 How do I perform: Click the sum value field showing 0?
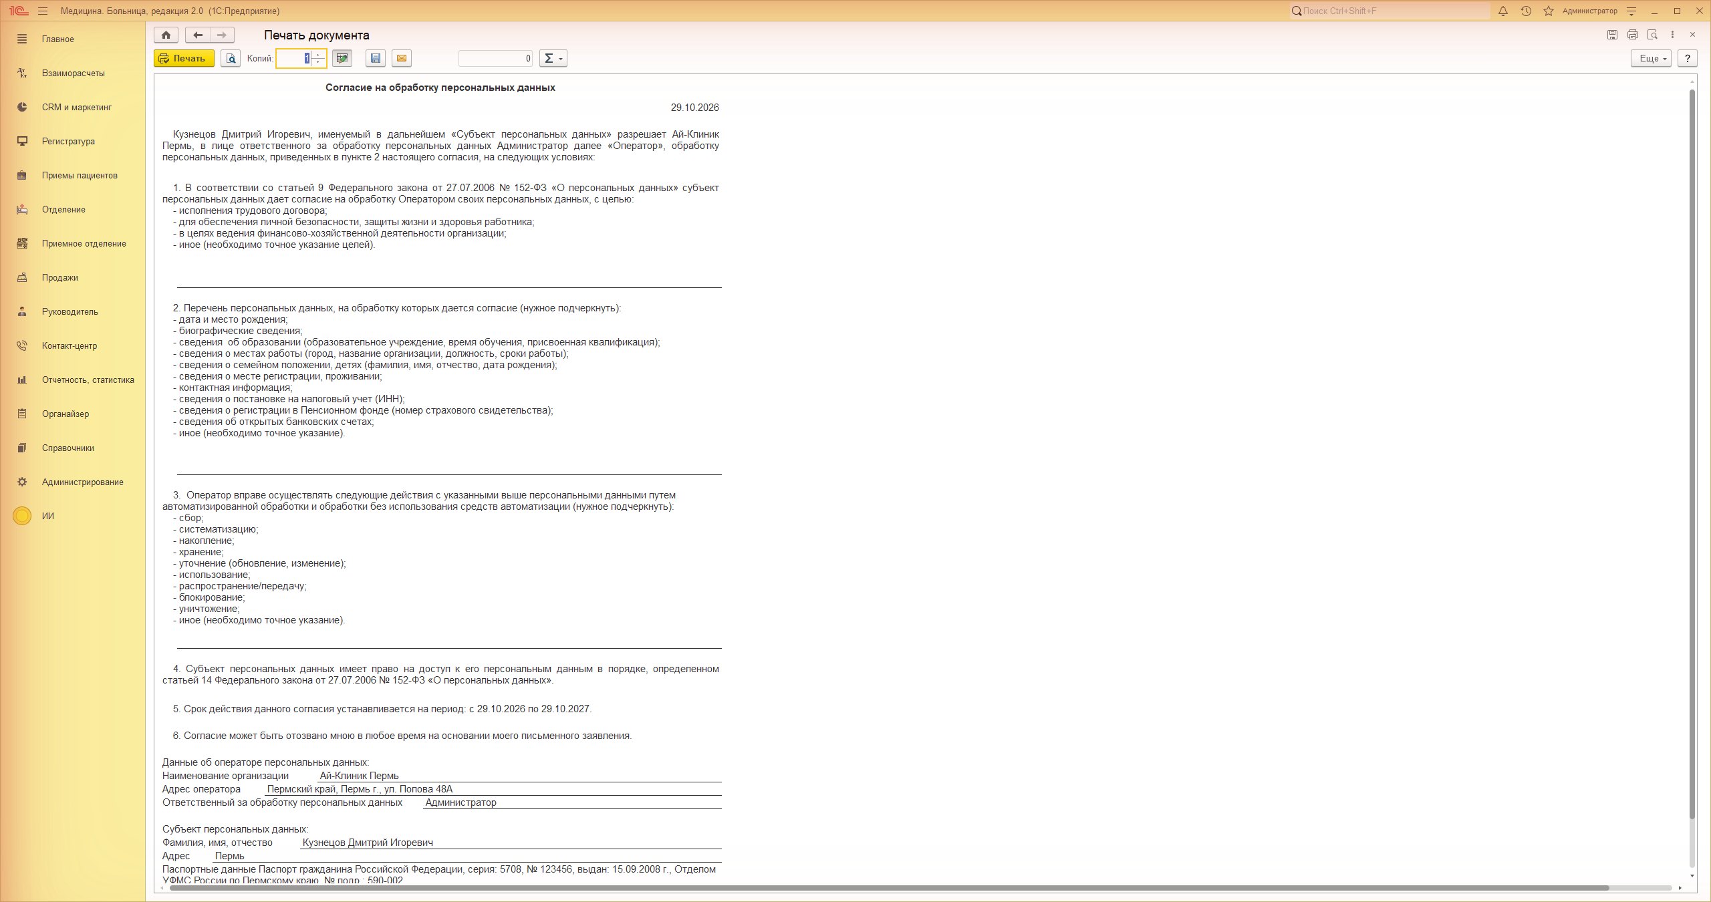(495, 59)
